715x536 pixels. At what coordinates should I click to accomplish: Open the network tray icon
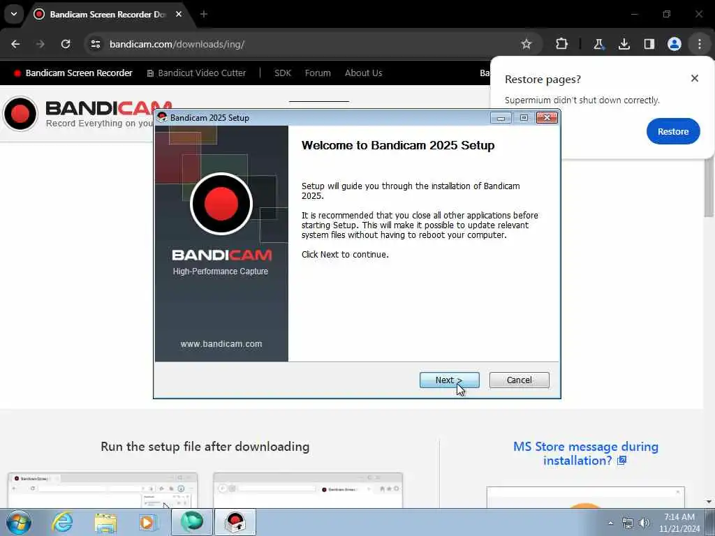pos(628,523)
